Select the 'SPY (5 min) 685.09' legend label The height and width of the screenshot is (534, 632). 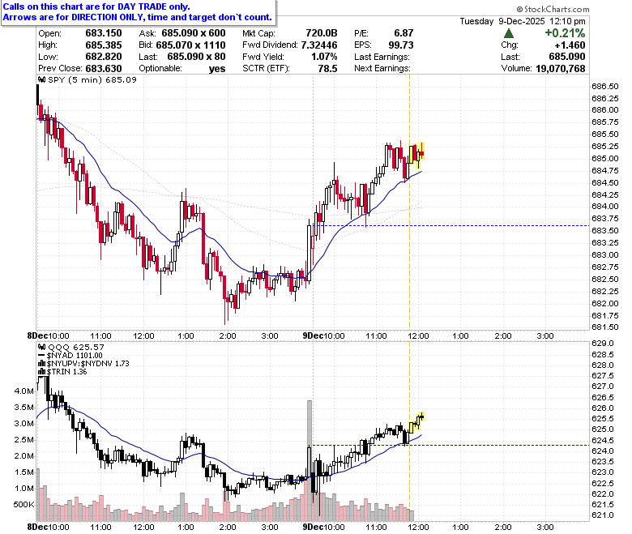pyautogui.click(x=92, y=79)
